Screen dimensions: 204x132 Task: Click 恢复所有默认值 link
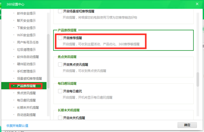[17, 126]
